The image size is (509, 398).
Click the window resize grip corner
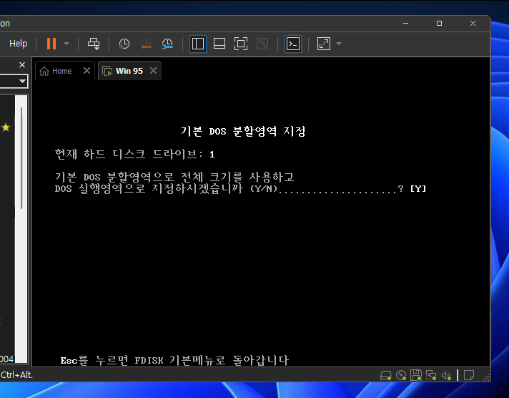(486, 377)
